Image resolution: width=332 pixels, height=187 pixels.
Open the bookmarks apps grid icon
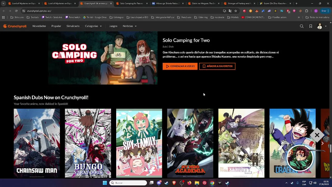pyautogui.click(x=3, y=17)
